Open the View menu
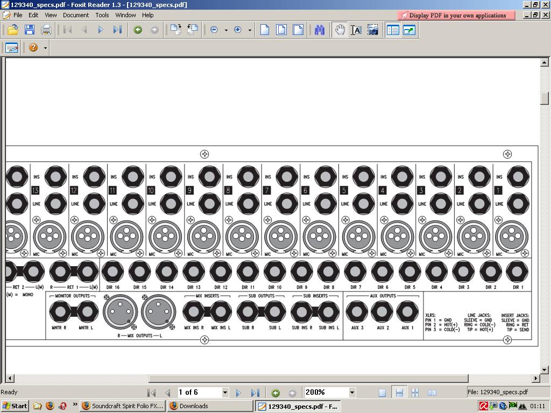This screenshot has width=551, height=413. coord(51,15)
